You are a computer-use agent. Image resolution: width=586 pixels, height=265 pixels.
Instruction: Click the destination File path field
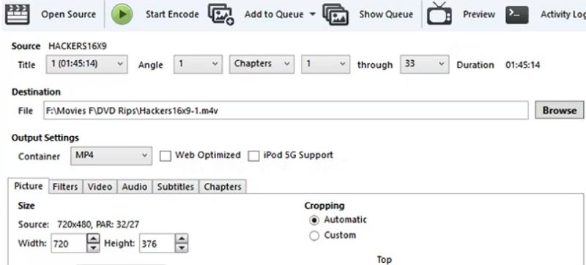pos(286,111)
